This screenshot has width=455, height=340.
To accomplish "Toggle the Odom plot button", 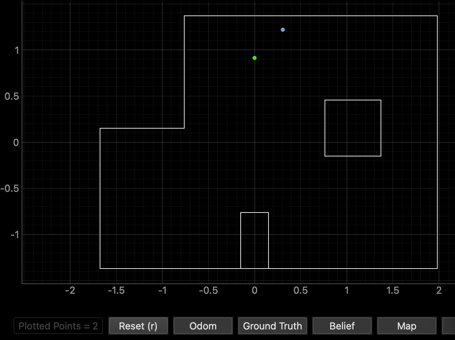I will [x=203, y=326].
